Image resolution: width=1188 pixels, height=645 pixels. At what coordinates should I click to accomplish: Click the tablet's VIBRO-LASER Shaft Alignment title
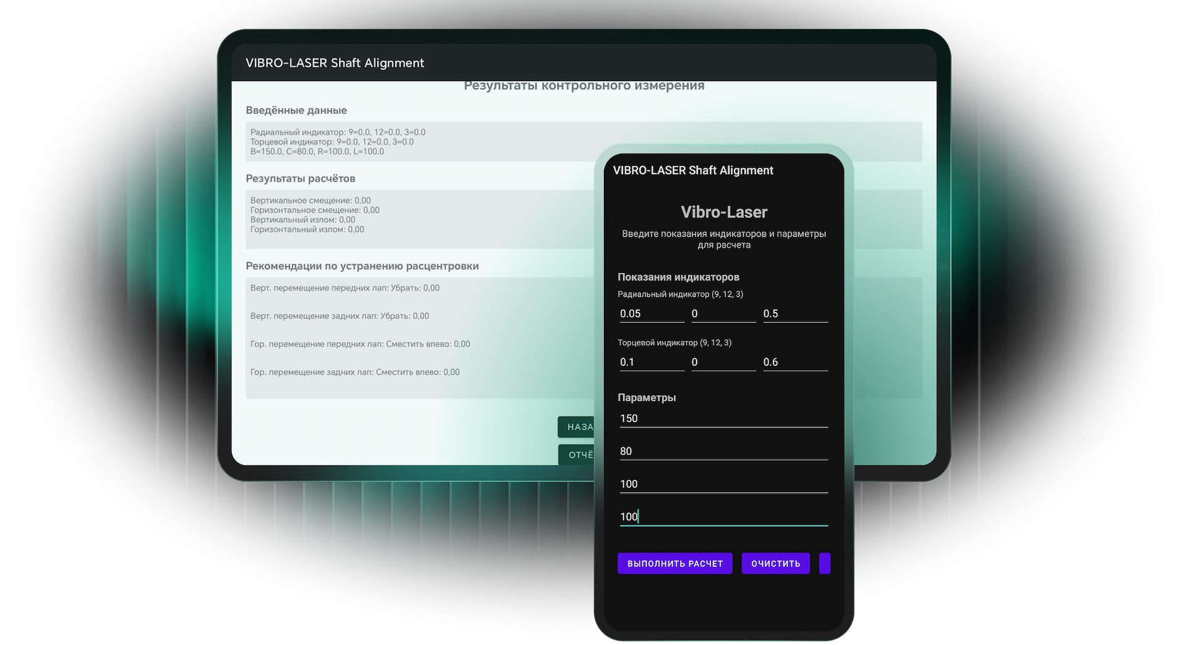click(x=335, y=63)
